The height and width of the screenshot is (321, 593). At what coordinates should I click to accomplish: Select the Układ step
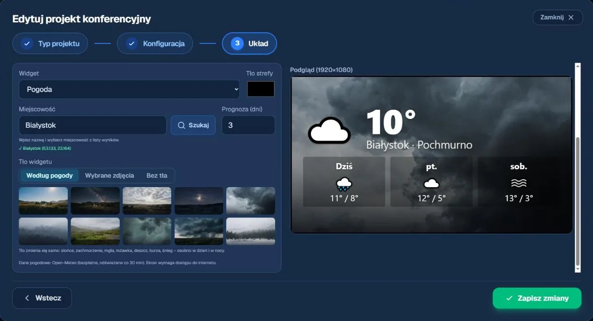(249, 43)
